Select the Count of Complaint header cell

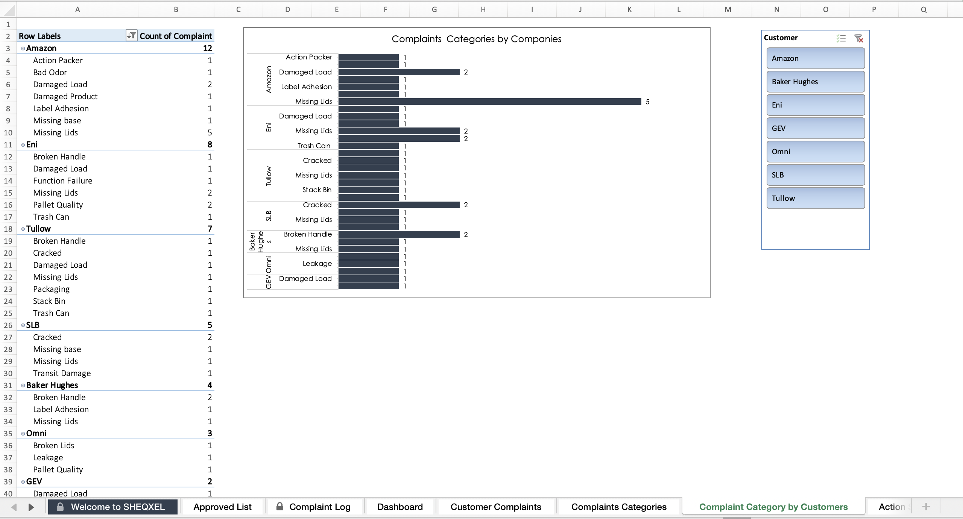tap(176, 36)
